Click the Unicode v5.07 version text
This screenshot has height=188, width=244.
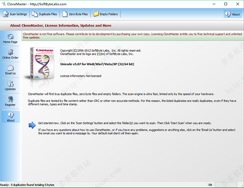pyautogui.click(x=97, y=64)
